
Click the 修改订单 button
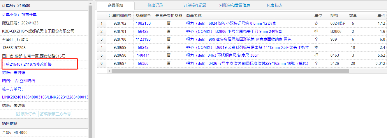pos(26,114)
